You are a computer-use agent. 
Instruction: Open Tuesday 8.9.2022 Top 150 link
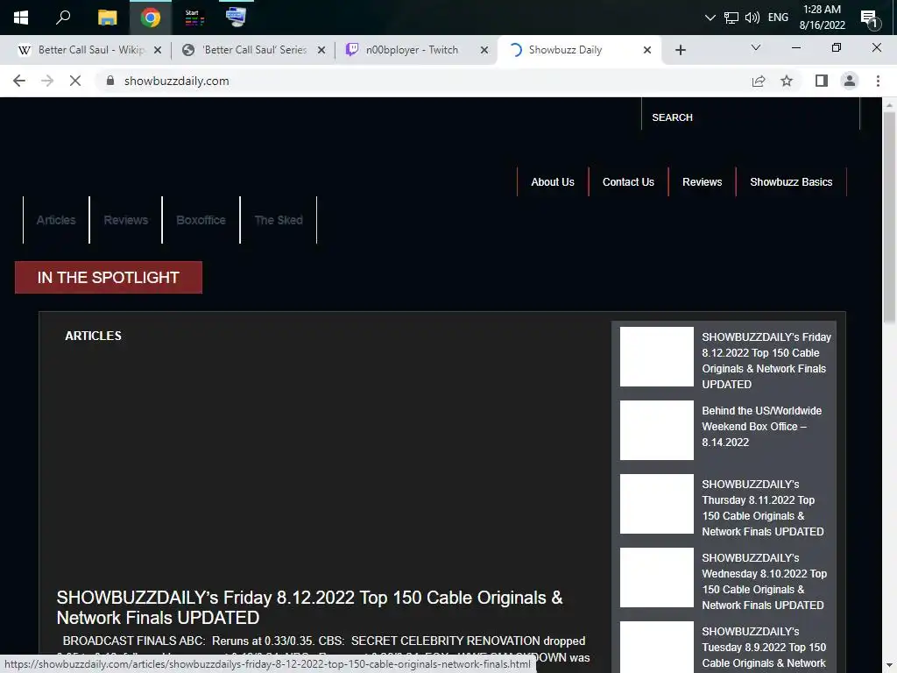(x=764, y=648)
